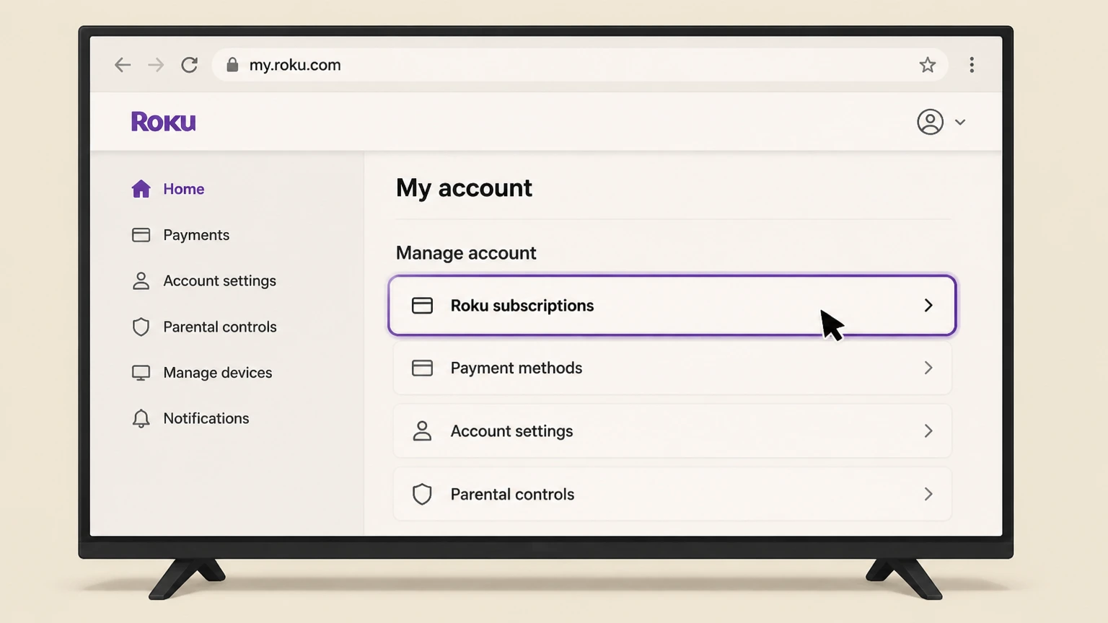Click the Manage devices monitor icon in the sidebar
Viewport: 1108px width, 623px height.
point(141,373)
